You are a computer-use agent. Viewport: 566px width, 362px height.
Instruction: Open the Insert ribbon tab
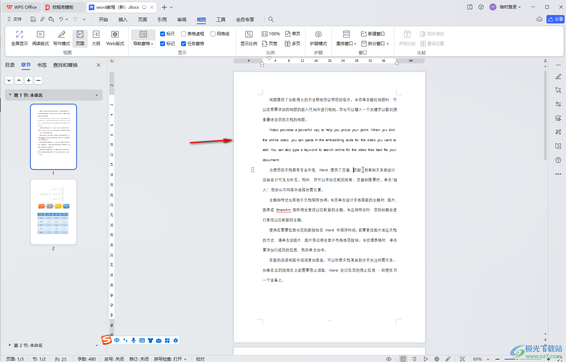click(x=123, y=20)
